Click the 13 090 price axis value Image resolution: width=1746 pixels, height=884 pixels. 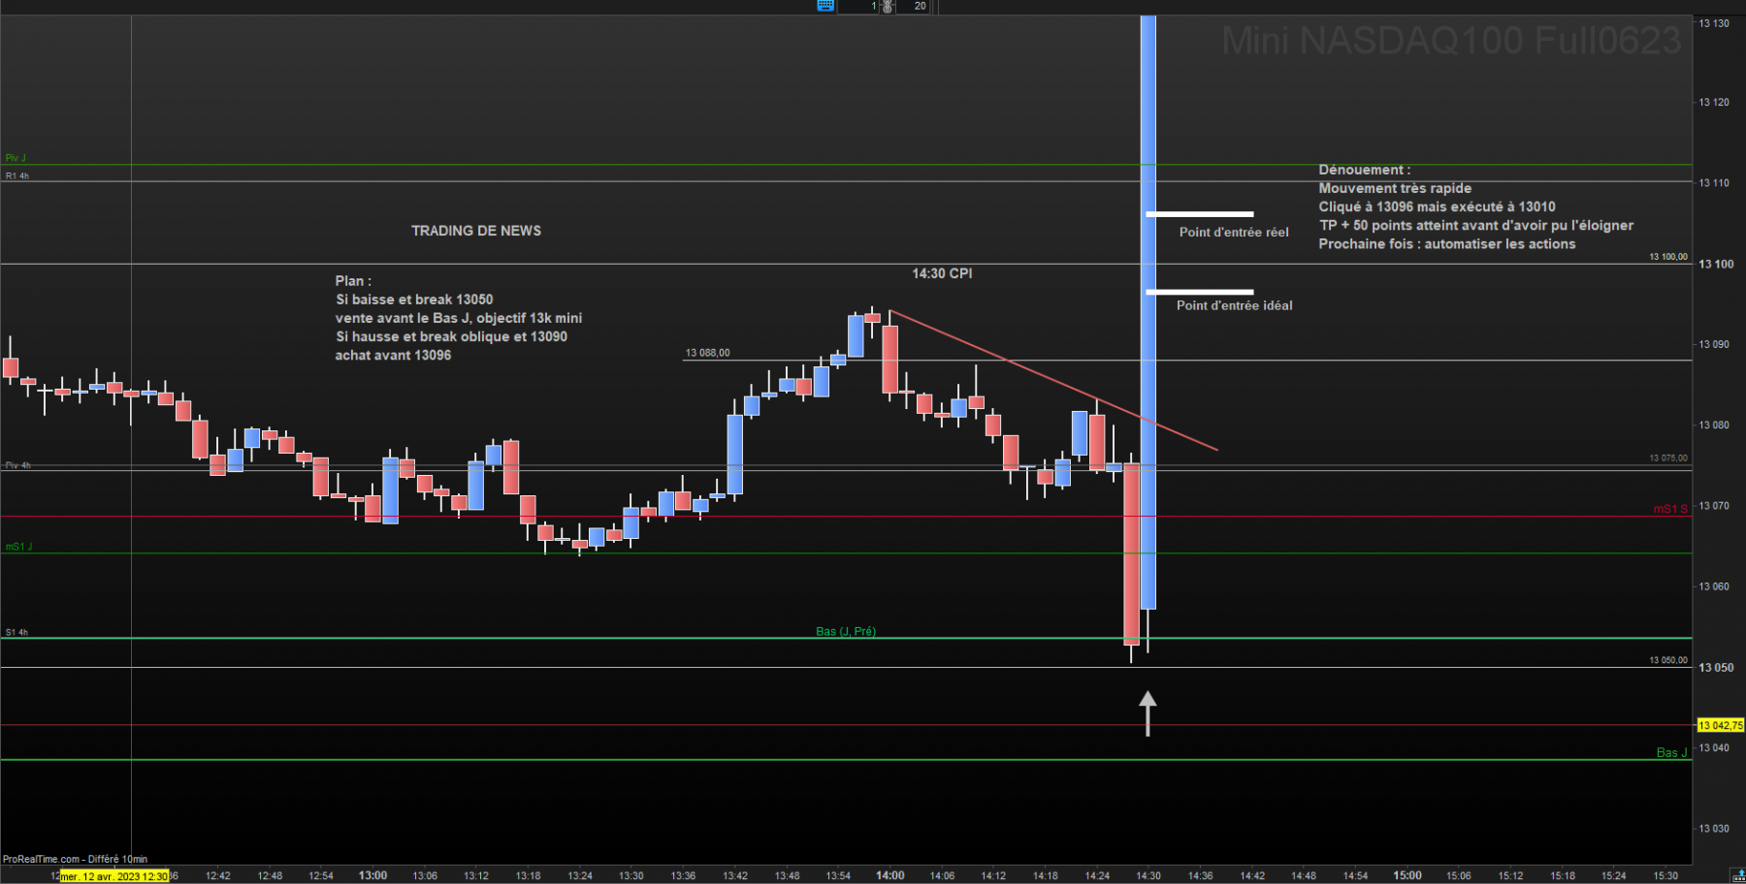click(1714, 344)
